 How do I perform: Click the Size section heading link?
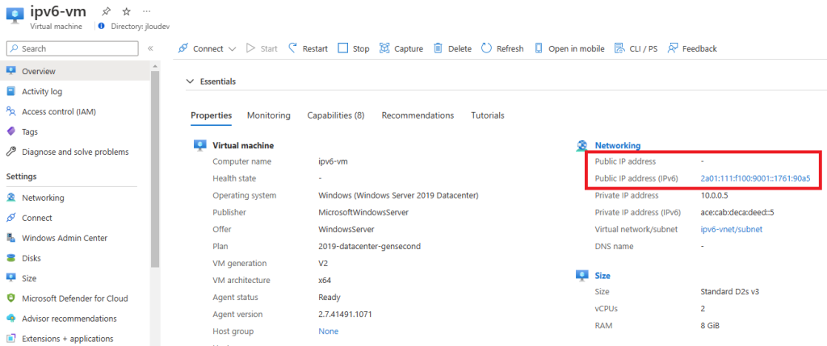pyautogui.click(x=602, y=276)
